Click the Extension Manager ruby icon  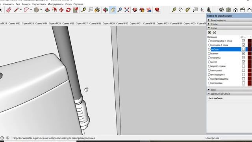pos(157,10)
